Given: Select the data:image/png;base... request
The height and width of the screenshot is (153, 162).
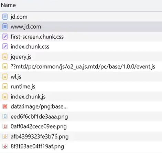Looking at the screenshot, I should coord(81,106).
